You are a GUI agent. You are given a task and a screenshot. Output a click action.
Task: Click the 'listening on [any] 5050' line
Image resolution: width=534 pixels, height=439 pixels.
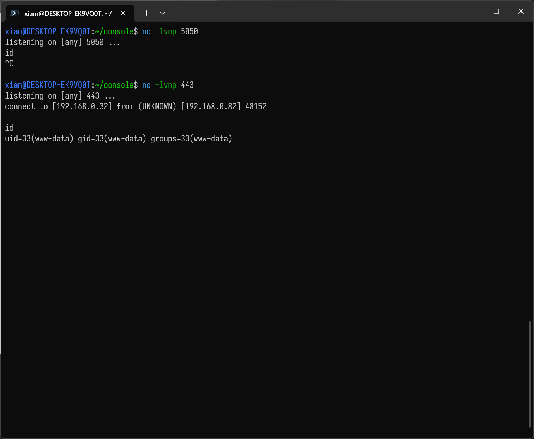(x=62, y=42)
